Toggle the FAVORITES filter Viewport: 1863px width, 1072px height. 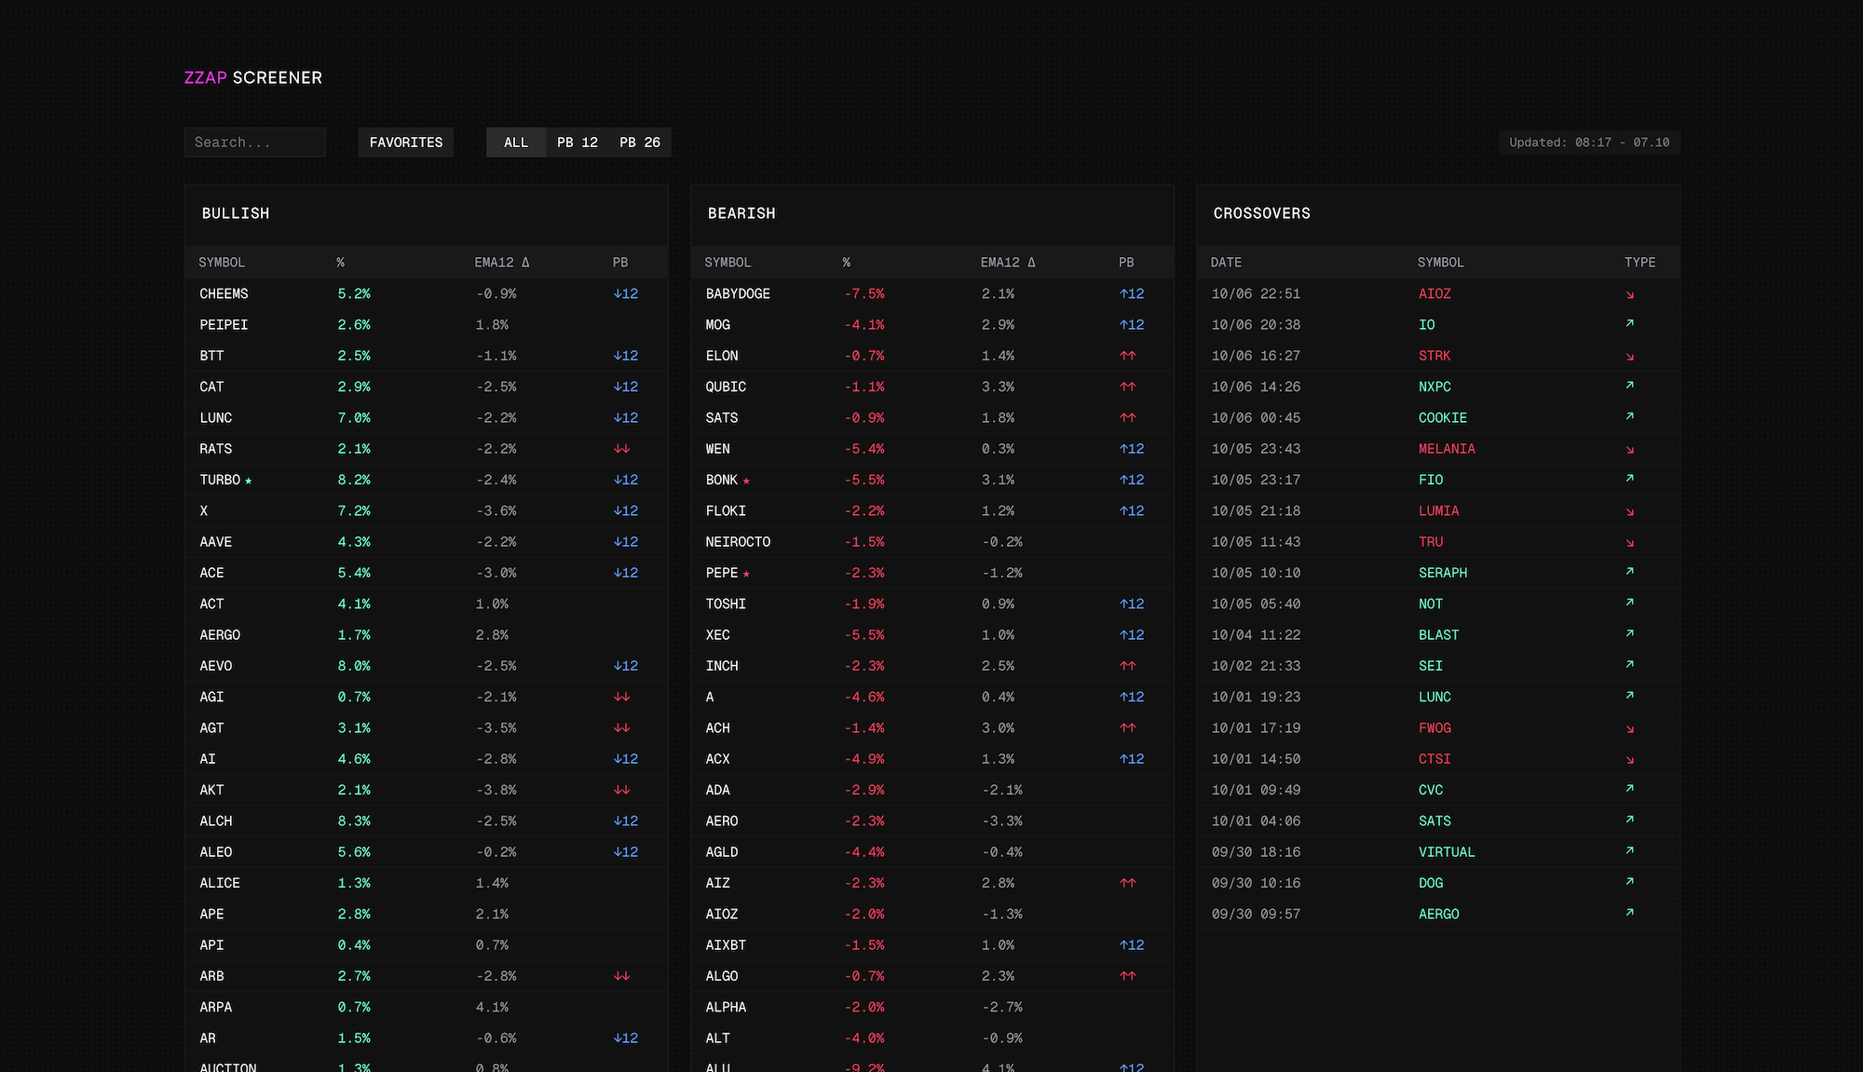(406, 142)
